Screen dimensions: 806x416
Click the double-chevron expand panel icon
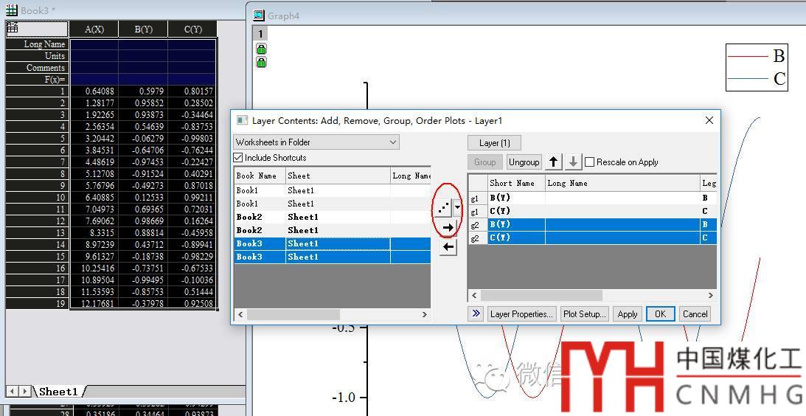pyautogui.click(x=476, y=313)
